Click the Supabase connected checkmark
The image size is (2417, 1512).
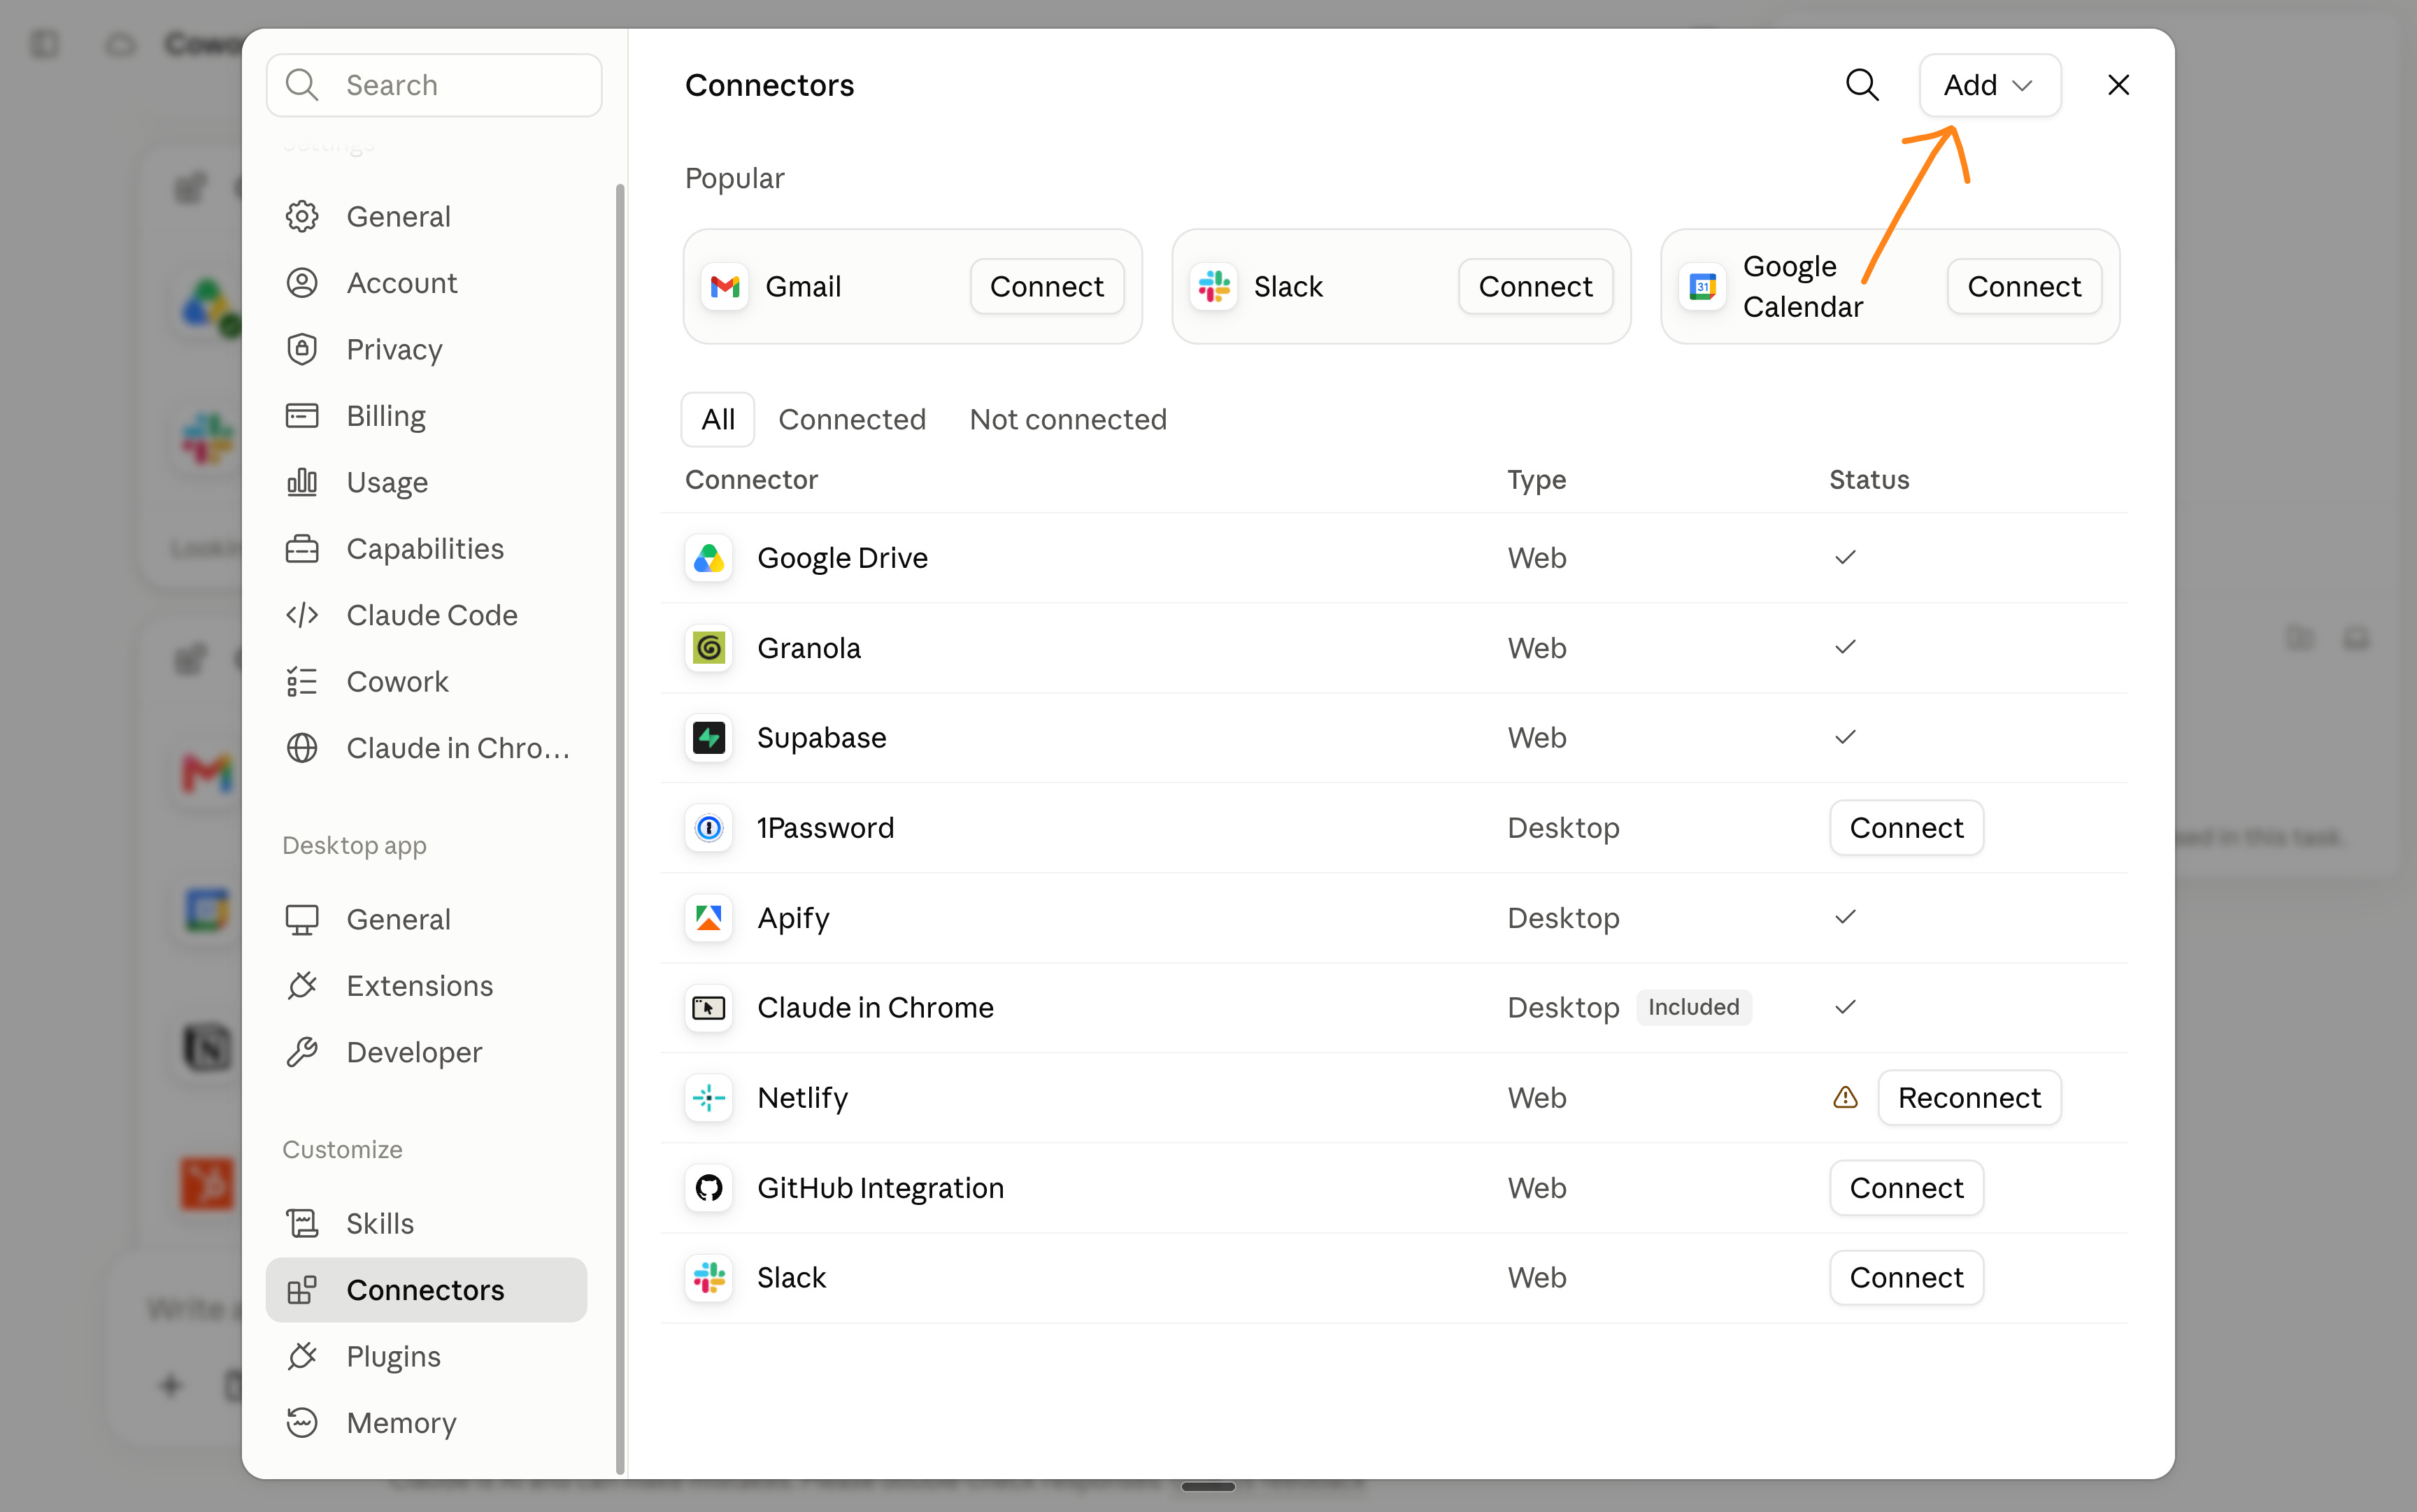click(x=1845, y=737)
